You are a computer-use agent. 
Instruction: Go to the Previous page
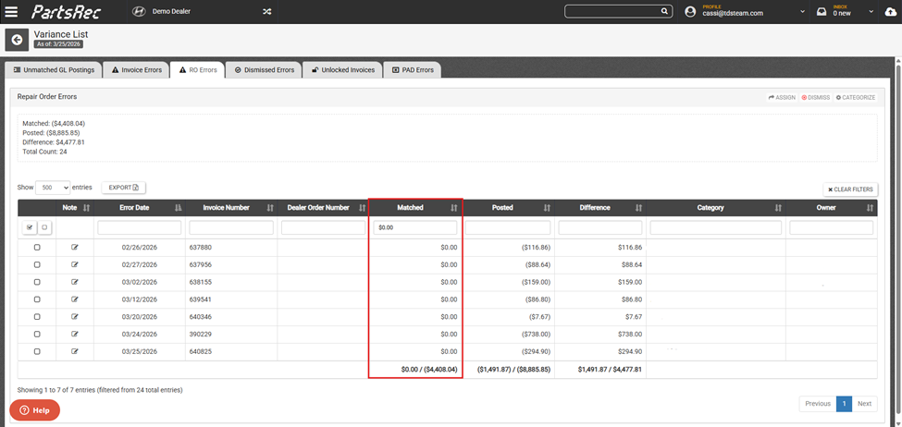818,404
